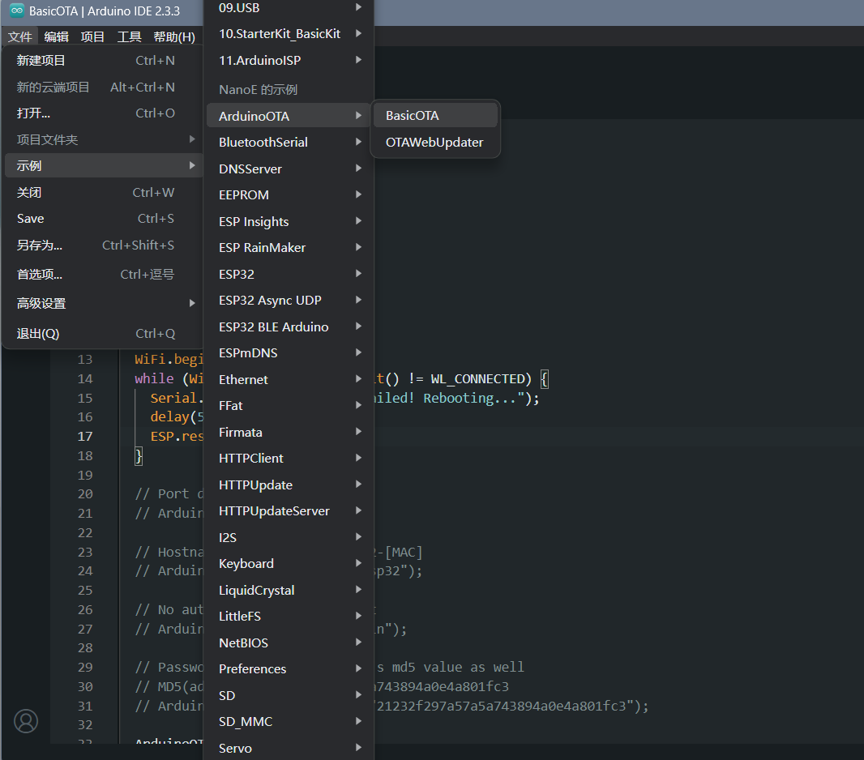The height and width of the screenshot is (760, 864).
Task: Expand Firmata examples submenu
Action: (289, 433)
